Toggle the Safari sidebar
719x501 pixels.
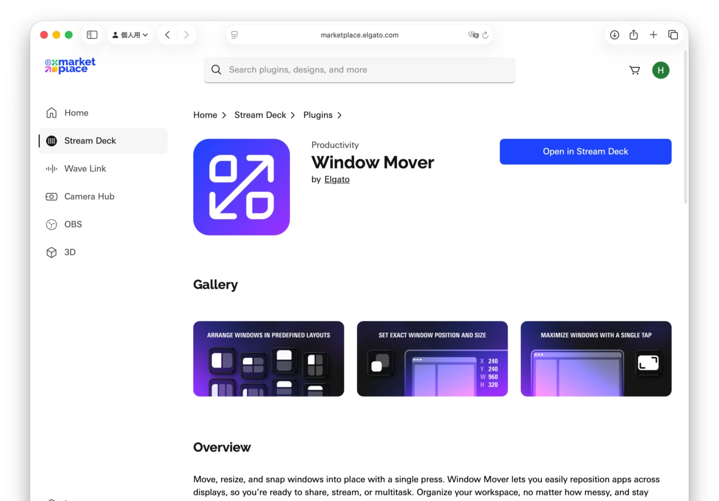(92, 35)
